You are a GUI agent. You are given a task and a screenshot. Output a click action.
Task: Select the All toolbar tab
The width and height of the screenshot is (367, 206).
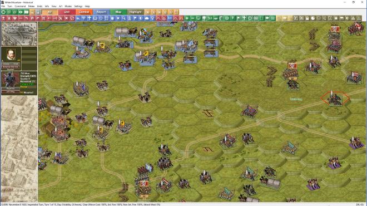pyautogui.click(x=49, y=12)
